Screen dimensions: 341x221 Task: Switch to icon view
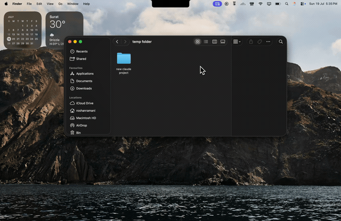198,41
